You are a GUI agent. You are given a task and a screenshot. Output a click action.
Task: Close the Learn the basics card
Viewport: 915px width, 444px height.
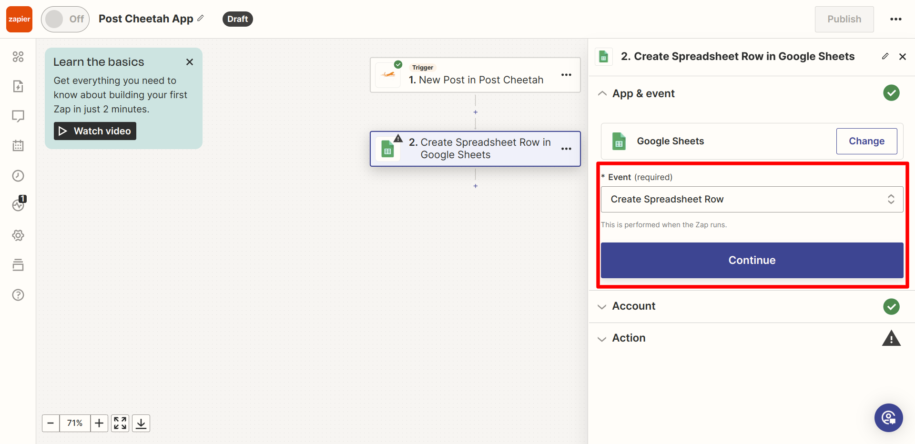point(190,62)
